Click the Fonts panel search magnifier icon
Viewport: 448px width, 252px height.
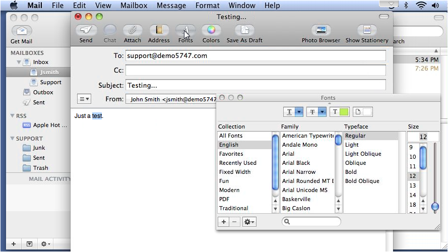point(287,221)
